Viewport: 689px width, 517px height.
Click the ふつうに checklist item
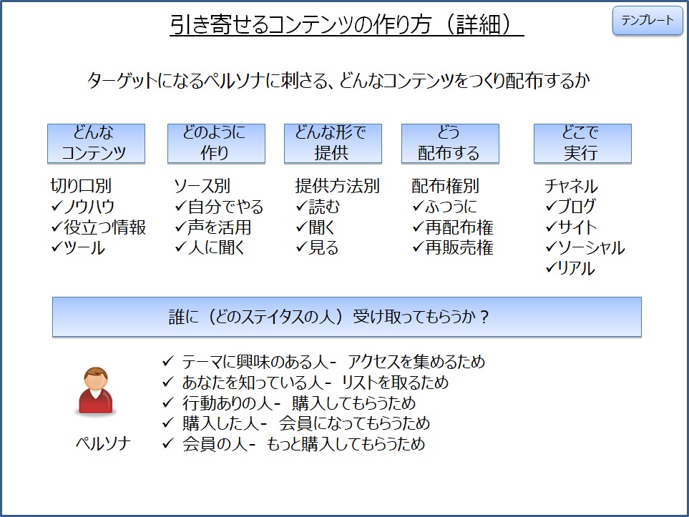(445, 207)
